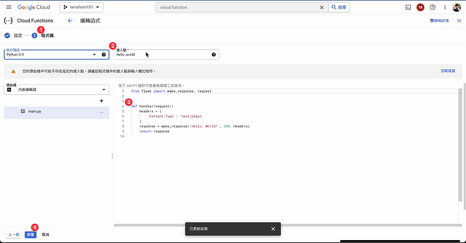This screenshot has height=243, width=466.
Task: Click the def handler(request) line
Action: pos(152,106)
